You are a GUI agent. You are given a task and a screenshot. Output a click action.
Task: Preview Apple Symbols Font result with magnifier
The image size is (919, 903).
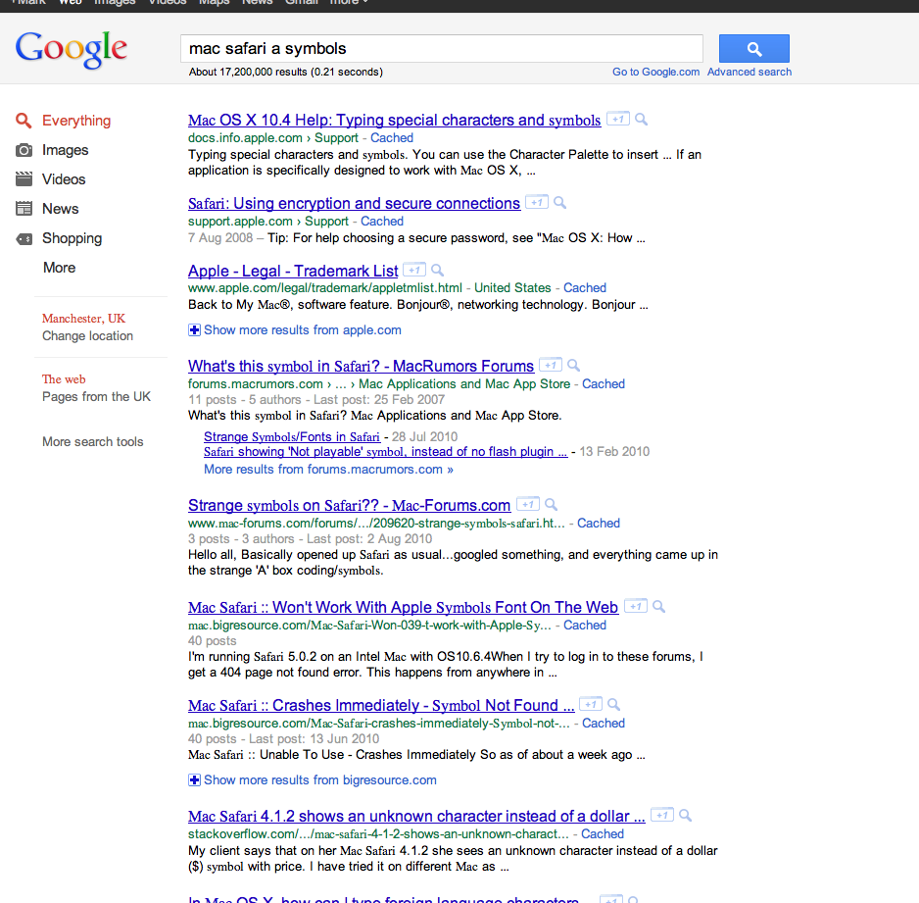click(658, 606)
